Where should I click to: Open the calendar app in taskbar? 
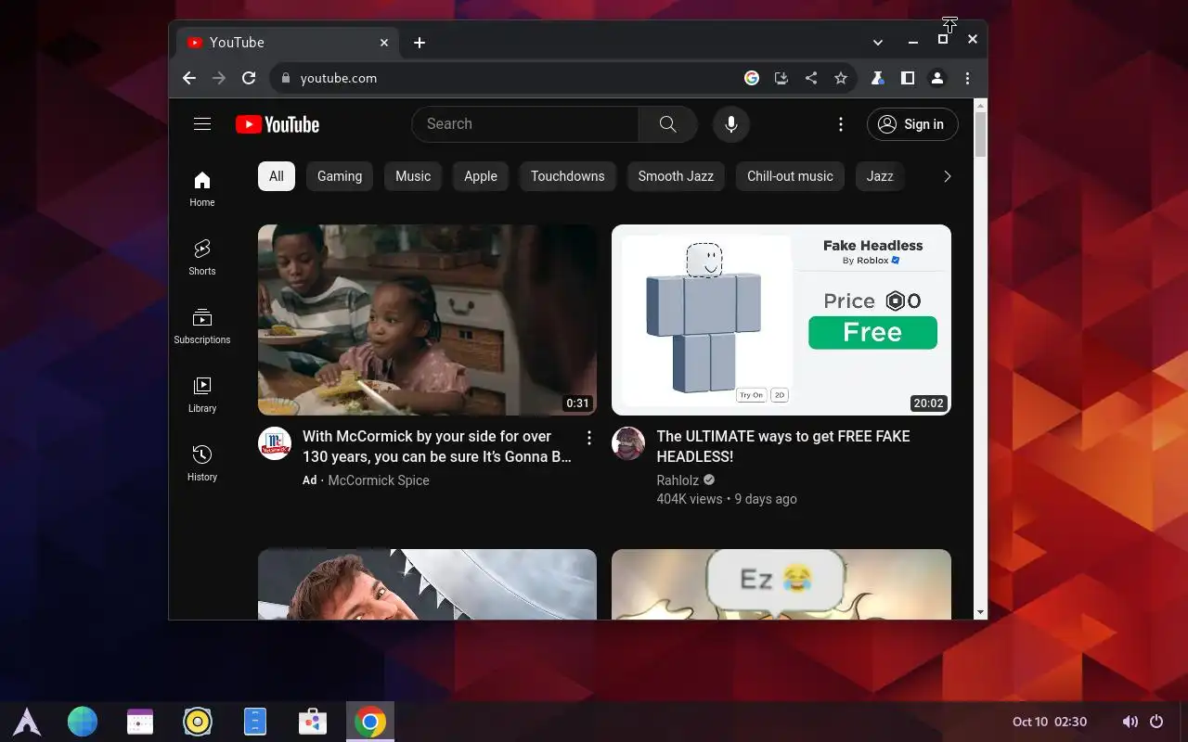140,722
